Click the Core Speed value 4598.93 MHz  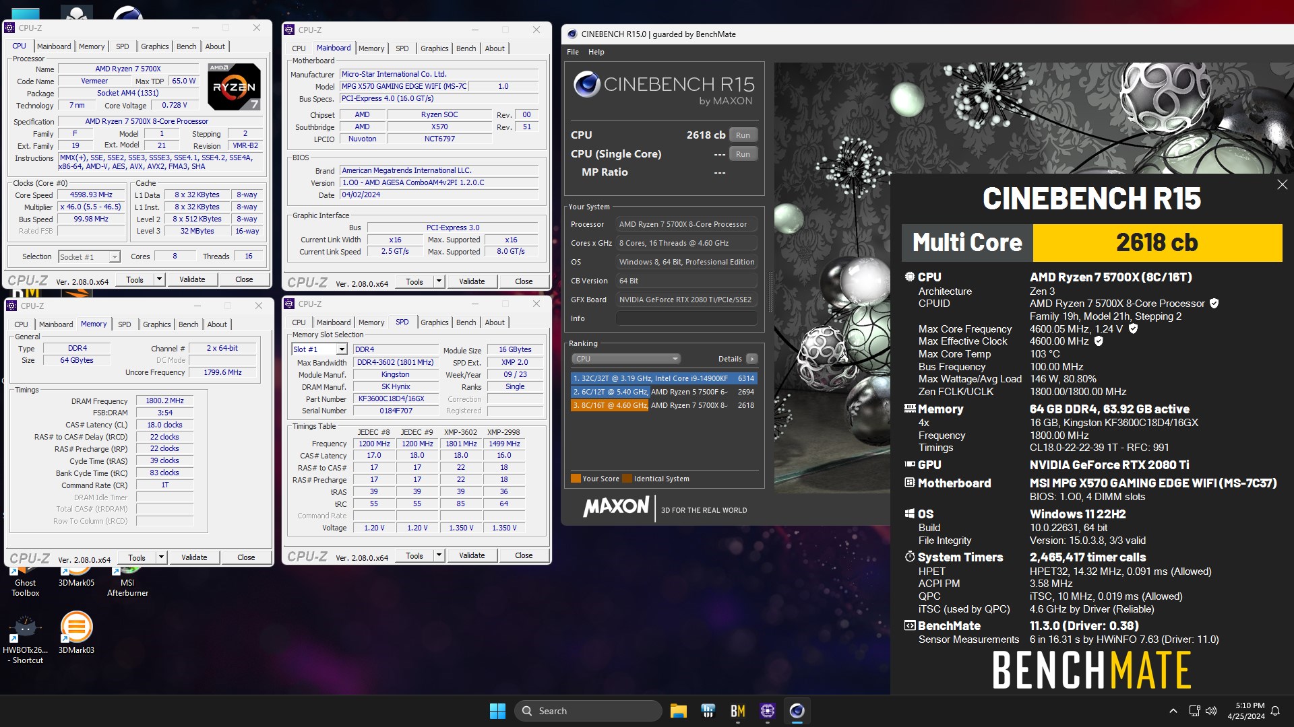[x=92, y=195]
